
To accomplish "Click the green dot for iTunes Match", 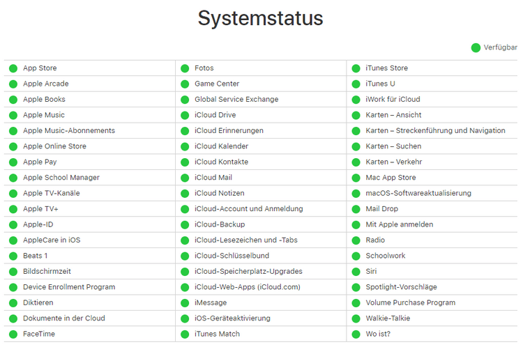I will point(185,334).
